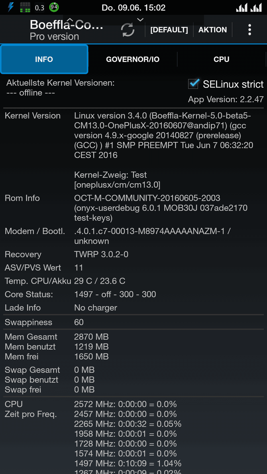Tap the AKTION button
The width and height of the screenshot is (267, 474).
213,30
